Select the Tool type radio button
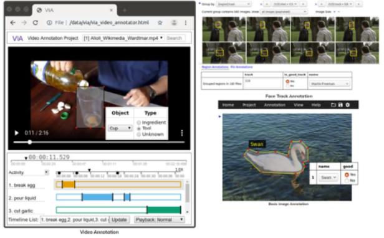 (x=139, y=128)
